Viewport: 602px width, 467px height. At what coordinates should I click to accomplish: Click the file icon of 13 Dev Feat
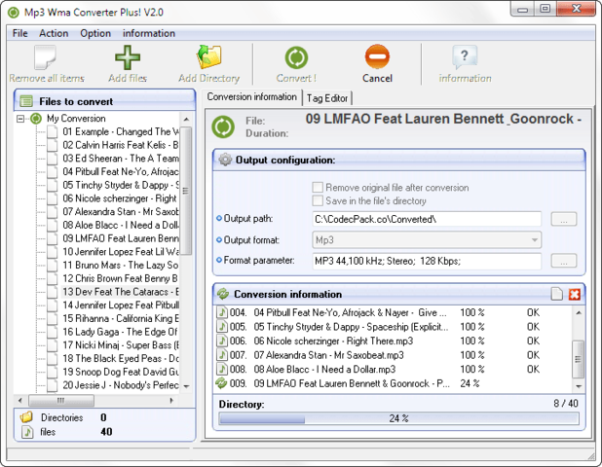click(53, 292)
